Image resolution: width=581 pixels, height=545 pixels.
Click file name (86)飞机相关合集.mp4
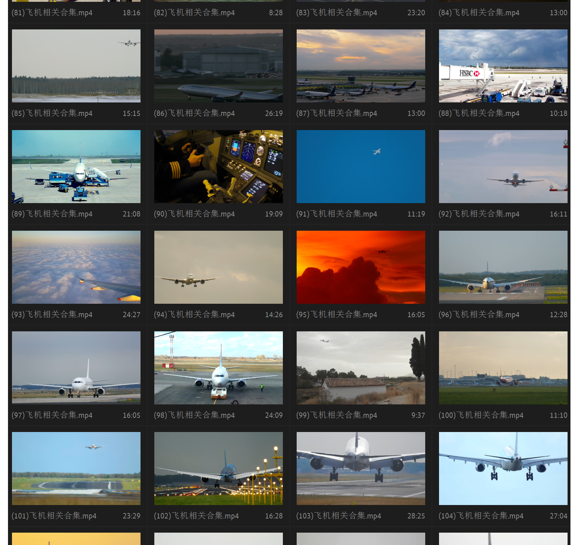click(x=194, y=113)
